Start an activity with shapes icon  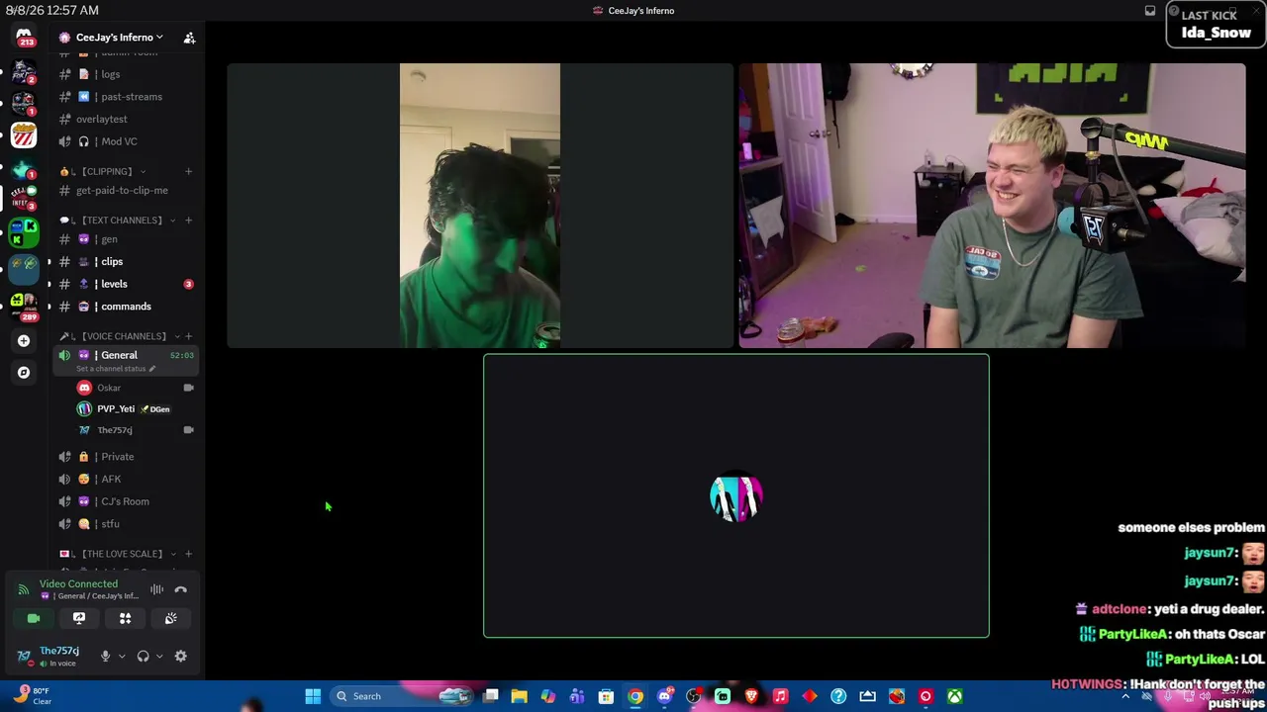125,618
